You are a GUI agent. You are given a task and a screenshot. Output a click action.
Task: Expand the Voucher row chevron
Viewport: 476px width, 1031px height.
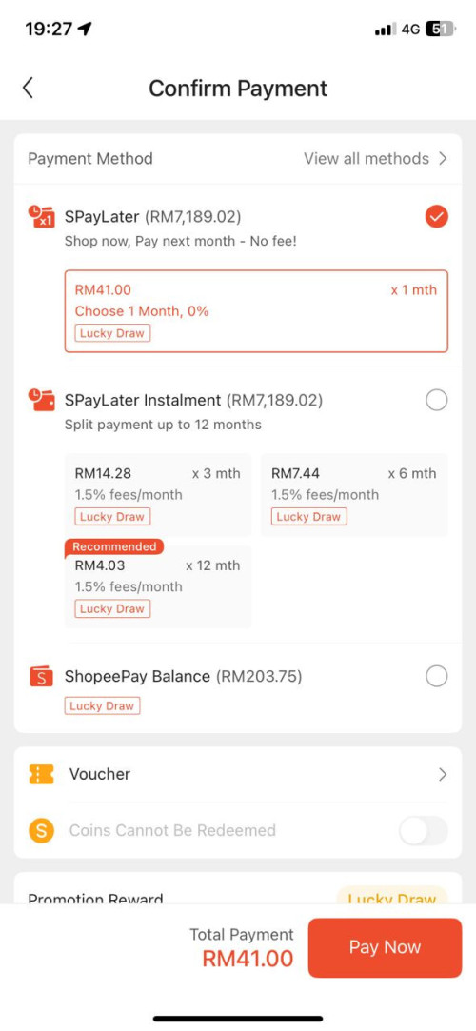[443, 774]
